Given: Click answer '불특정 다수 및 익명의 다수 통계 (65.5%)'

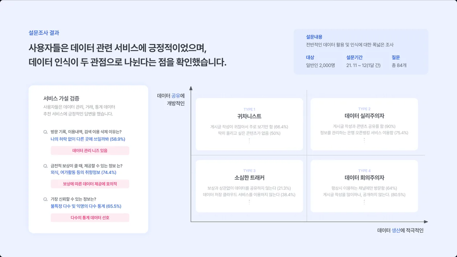Looking at the screenshot, I should 86,206.
